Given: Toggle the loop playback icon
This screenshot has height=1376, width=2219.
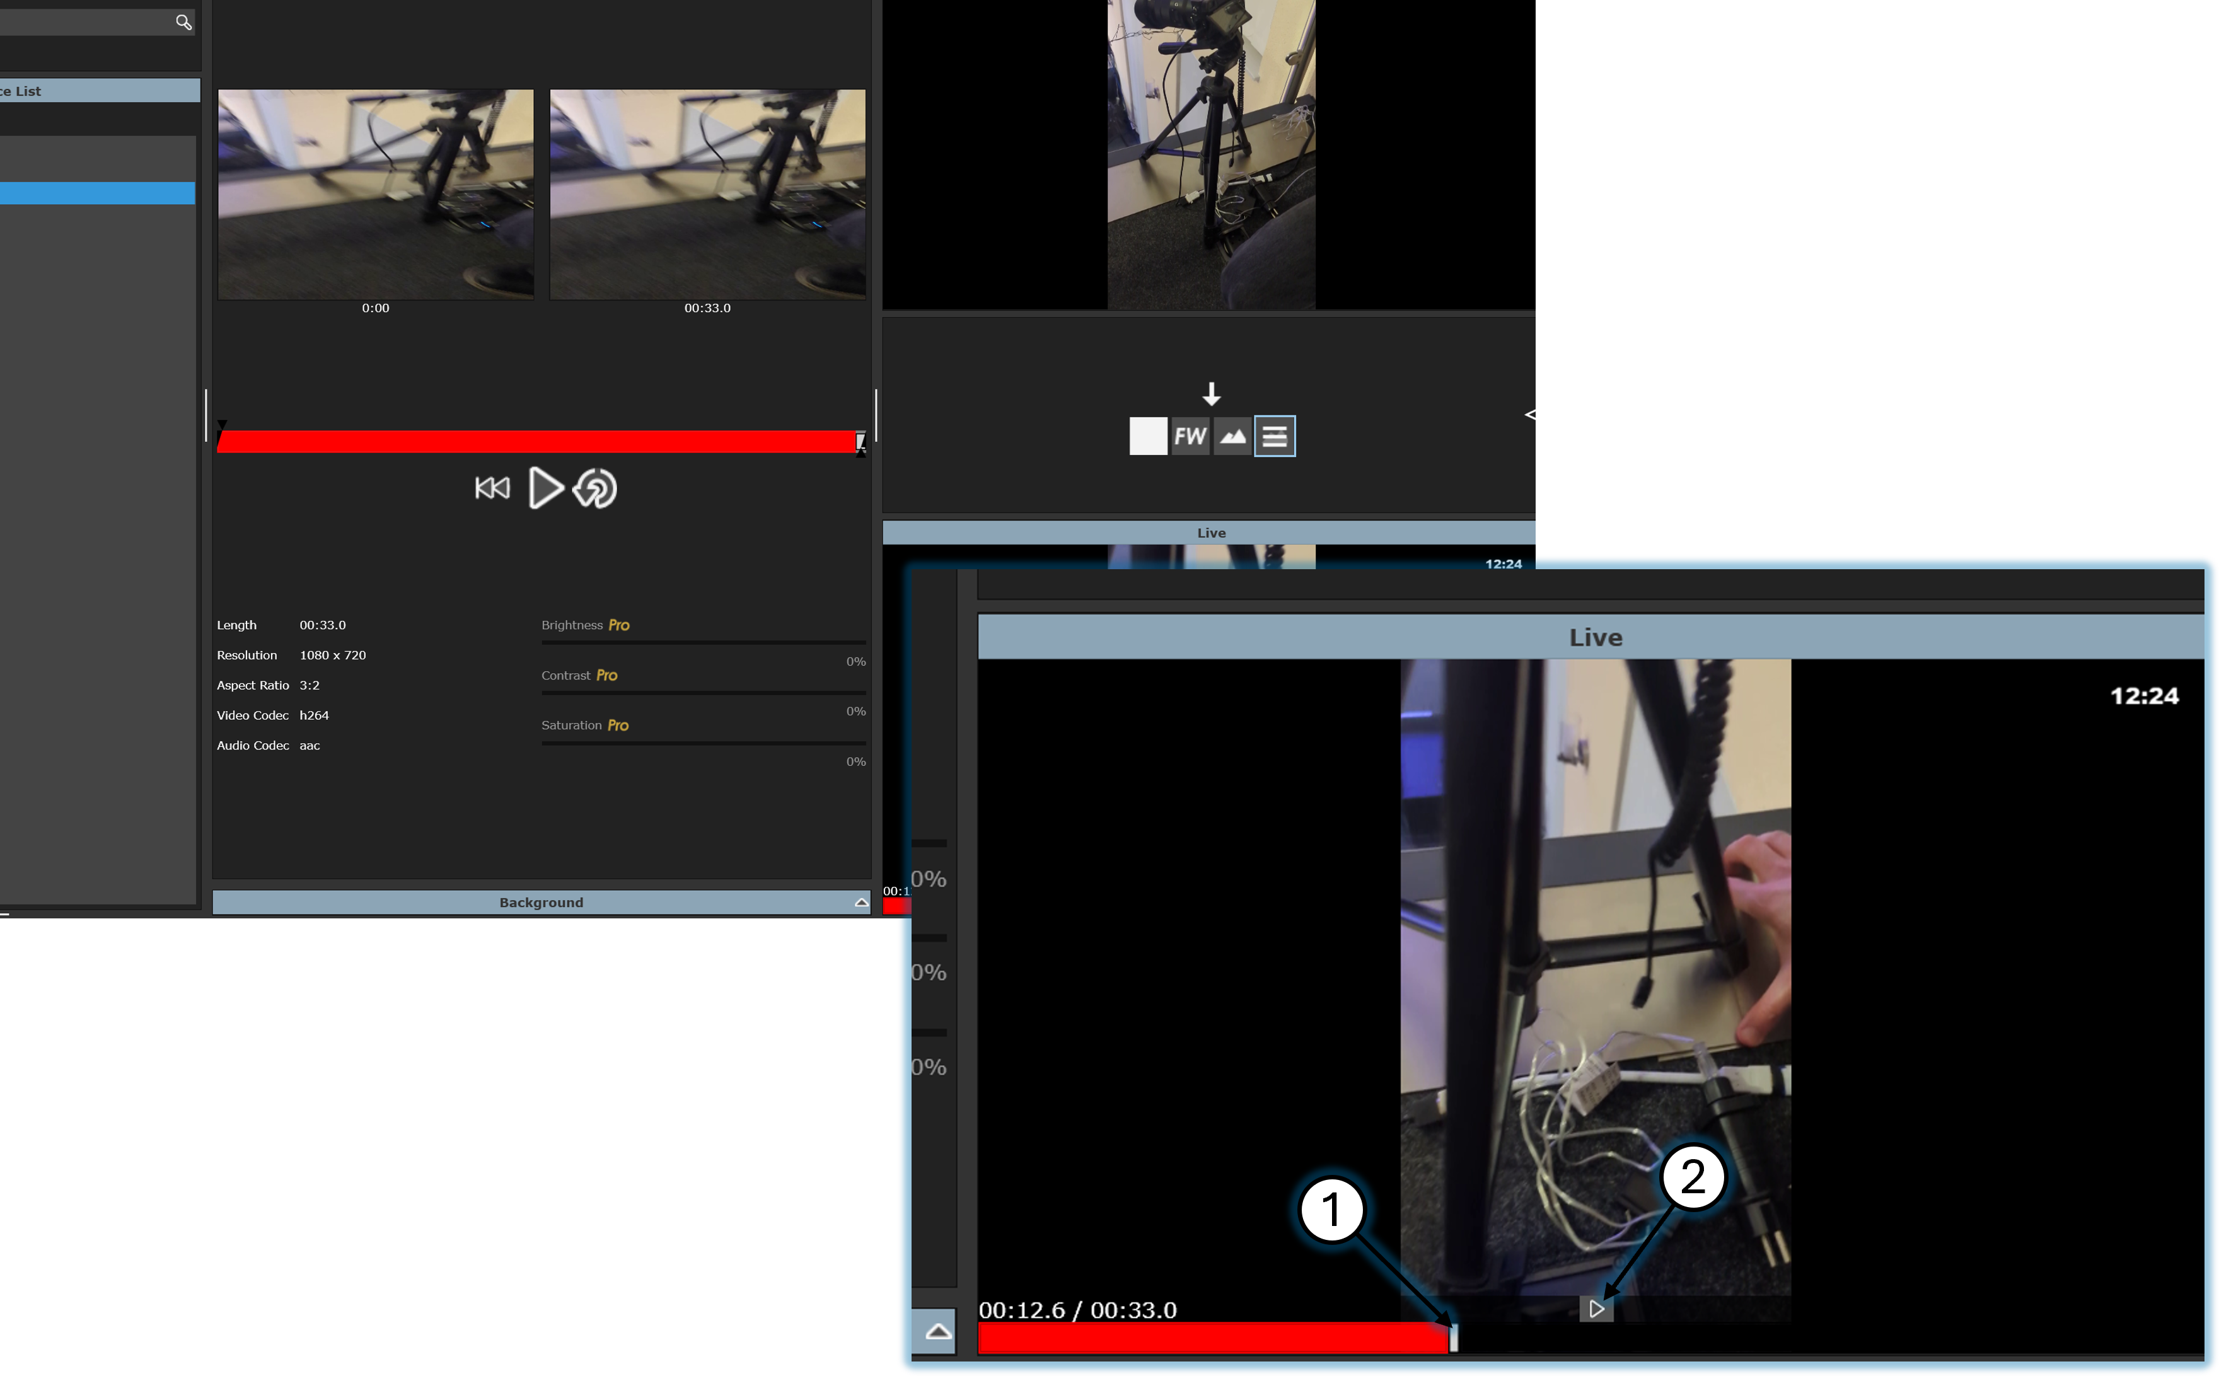Looking at the screenshot, I should [x=595, y=489].
